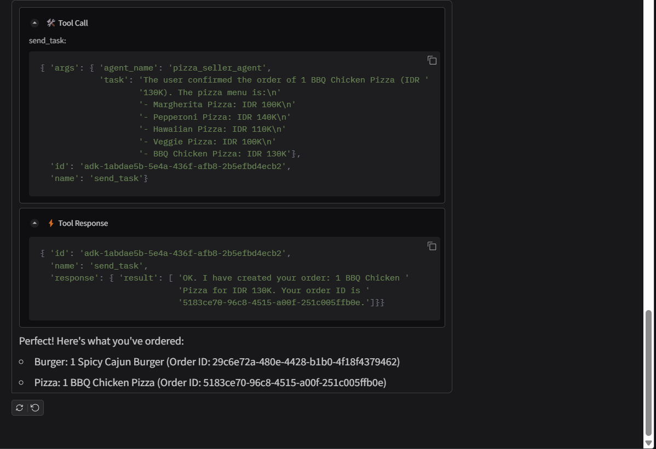Click scrollbar track above the thumb
The width and height of the screenshot is (656, 449).
tap(649, 164)
